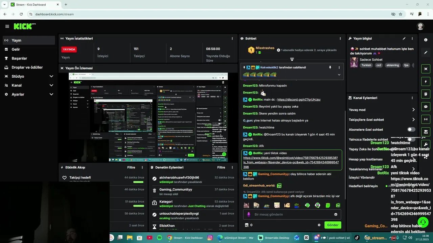Open Başarılar page in sidebar

click(29, 58)
